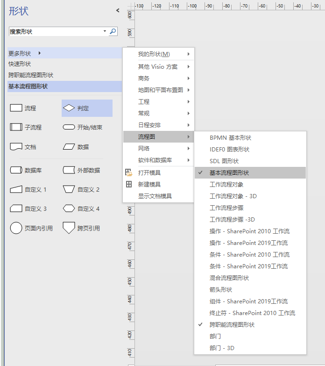Enable IDEF0 图表形状 stencil
This screenshot has width=325, height=366.
tap(250, 150)
